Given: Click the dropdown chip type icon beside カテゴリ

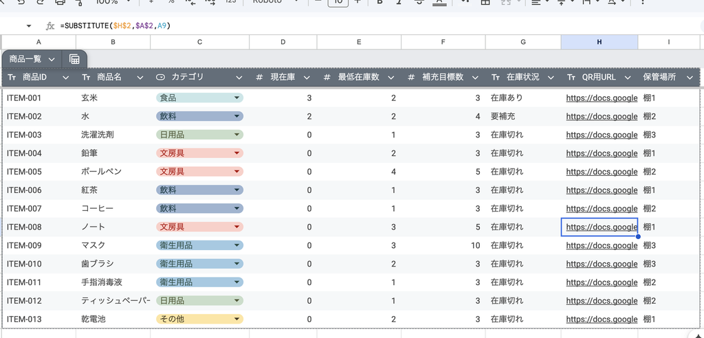Looking at the screenshot, I should point(160,77).
